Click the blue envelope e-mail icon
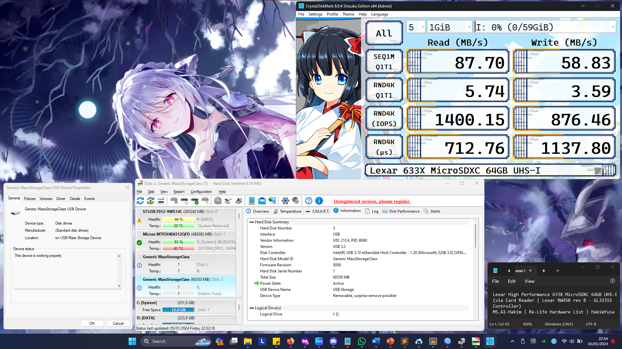Image resolution: width=622 pixels, height=349 pixels. click(x=262, y=201)
